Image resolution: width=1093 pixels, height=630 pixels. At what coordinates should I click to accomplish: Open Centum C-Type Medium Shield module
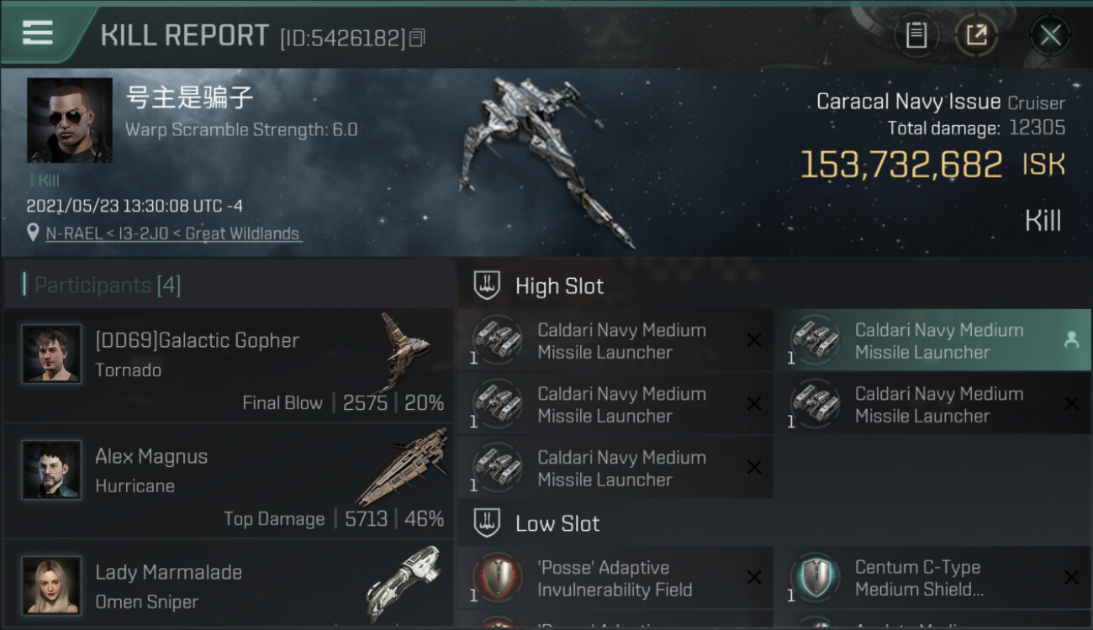[x=932, y=578]
